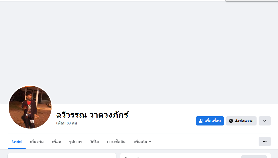This screenshot has width=278, height=158.
Task: Click the partially visible bottom-left card
Action: pyautogui.click(x=62, y=156)
